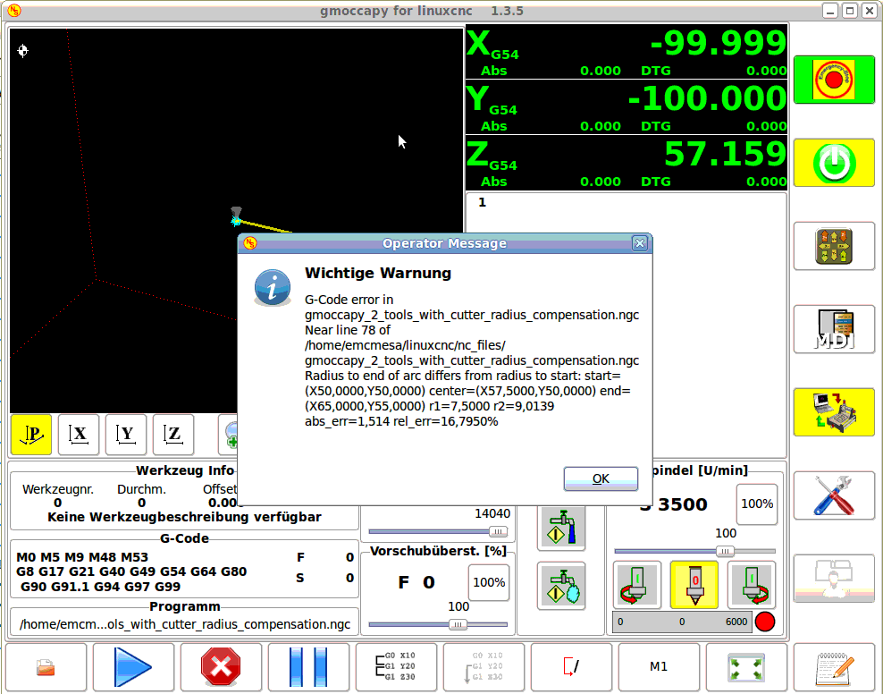Viewport: 883px width, 694px height.
Task: Click the info icon in Operator Message
Action: pyautogui.click(x=273, y=287)
